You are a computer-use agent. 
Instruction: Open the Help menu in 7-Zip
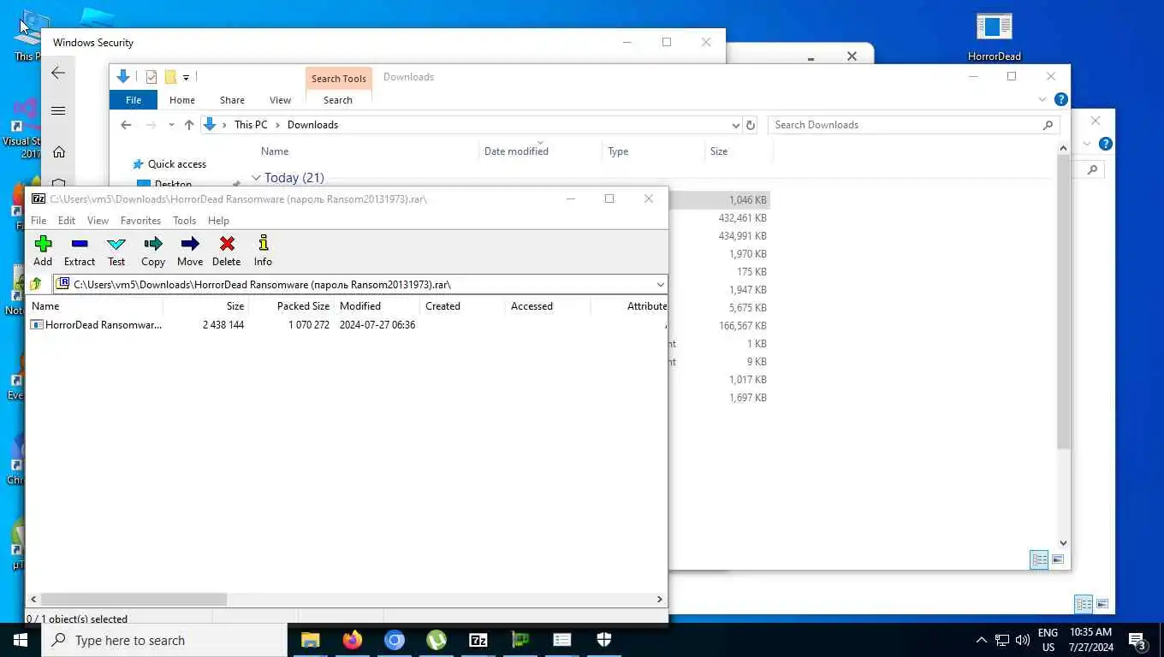point(218,221)
